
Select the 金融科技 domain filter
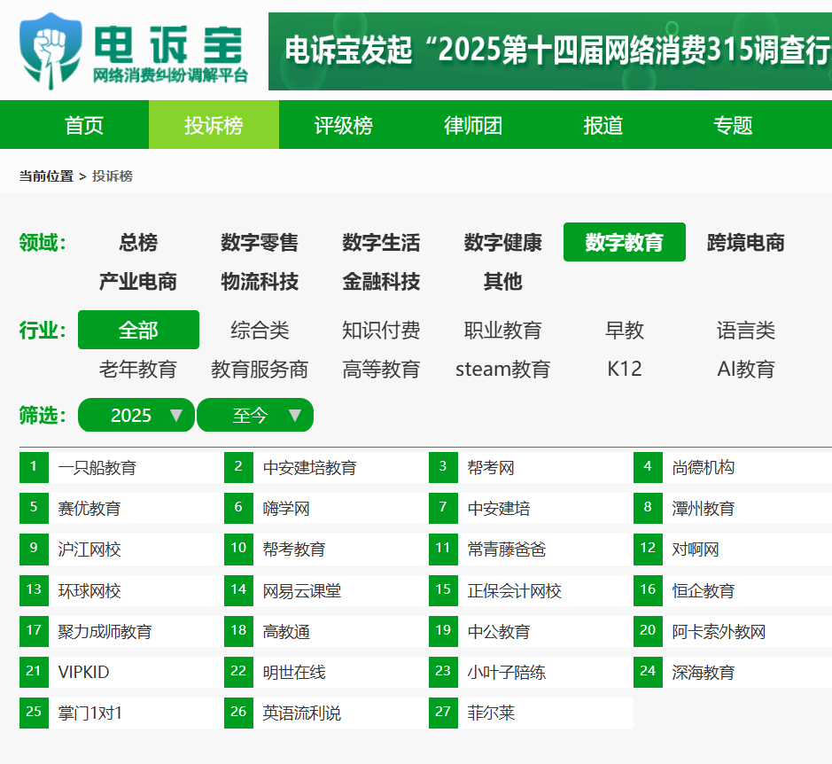click(x=382, y=281)
